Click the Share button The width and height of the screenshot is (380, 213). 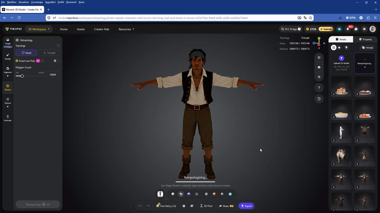point(226,206)
